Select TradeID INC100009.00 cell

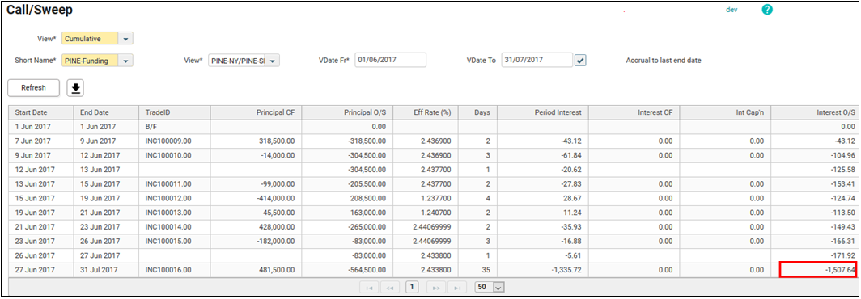pos(175,141)
